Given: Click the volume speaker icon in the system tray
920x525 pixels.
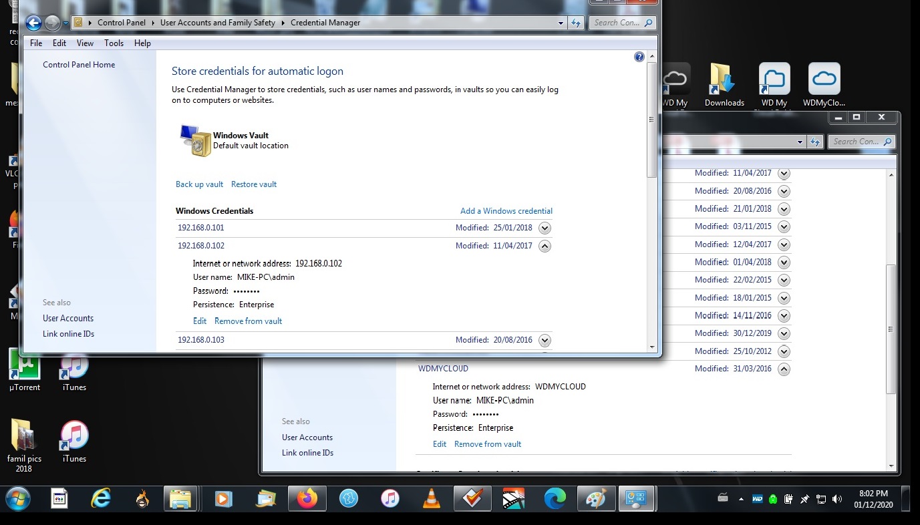Looking at the screenshot, I should 837,499.
